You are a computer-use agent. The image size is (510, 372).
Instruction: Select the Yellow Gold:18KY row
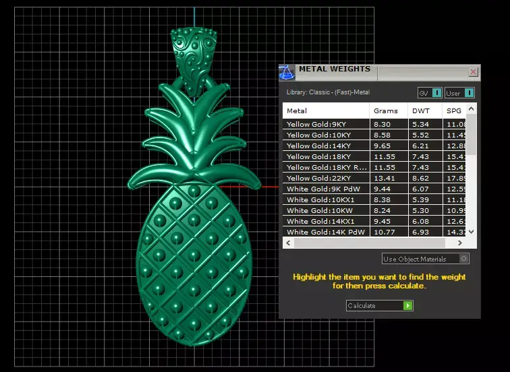374,156
